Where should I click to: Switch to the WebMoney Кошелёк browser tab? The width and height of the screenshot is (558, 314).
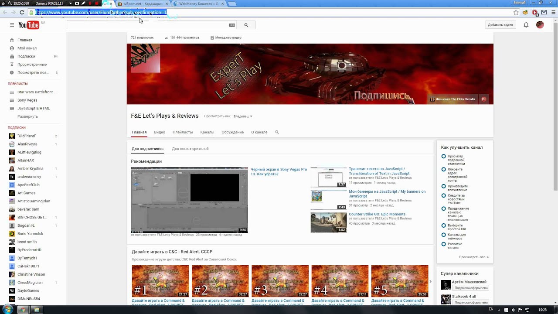click(199, 3)
